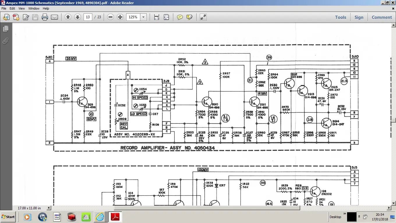
Task: Expand hidden system tray icons
Action: click(x=359, y=217)
